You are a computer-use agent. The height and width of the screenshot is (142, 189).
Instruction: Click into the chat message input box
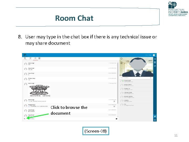pyautogui.click(x=71, y=119)
